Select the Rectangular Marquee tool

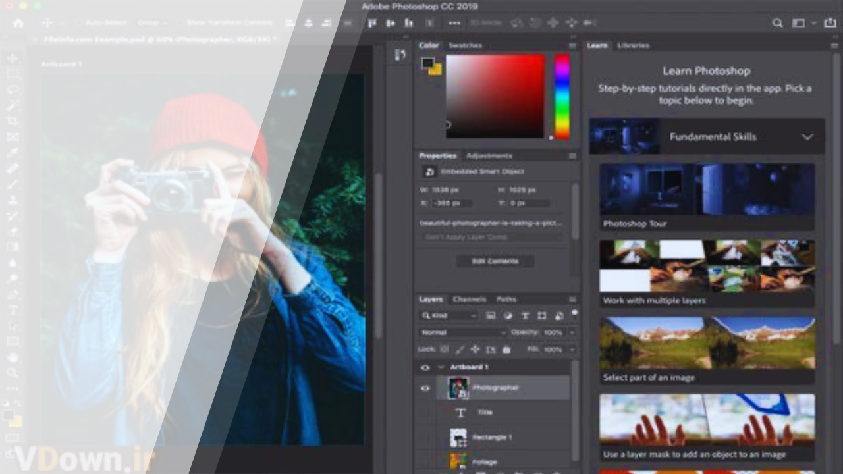pos(13,74)
